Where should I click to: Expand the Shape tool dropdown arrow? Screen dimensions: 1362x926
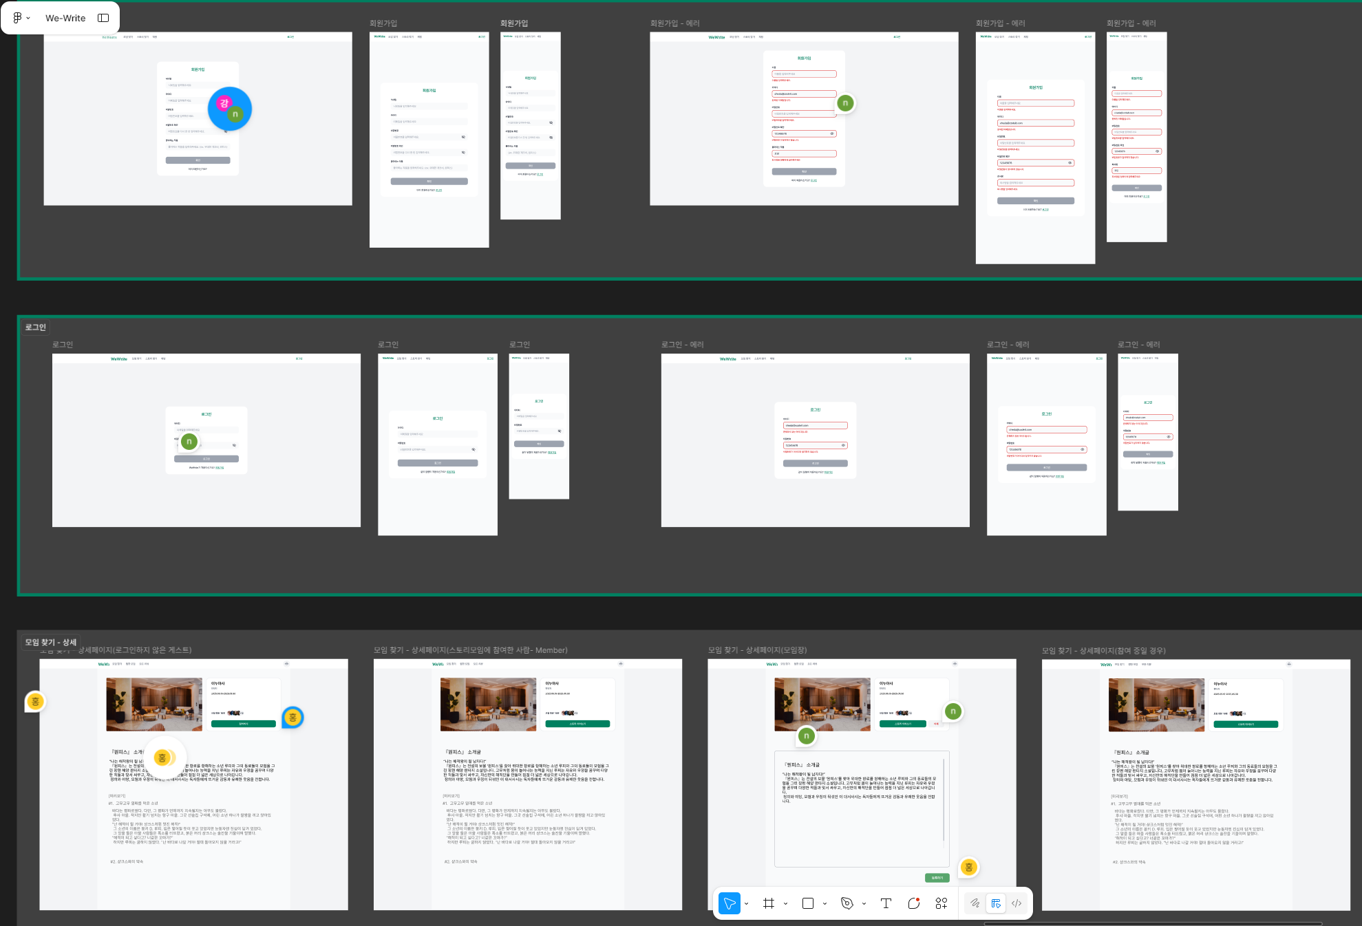pos(824,904)
